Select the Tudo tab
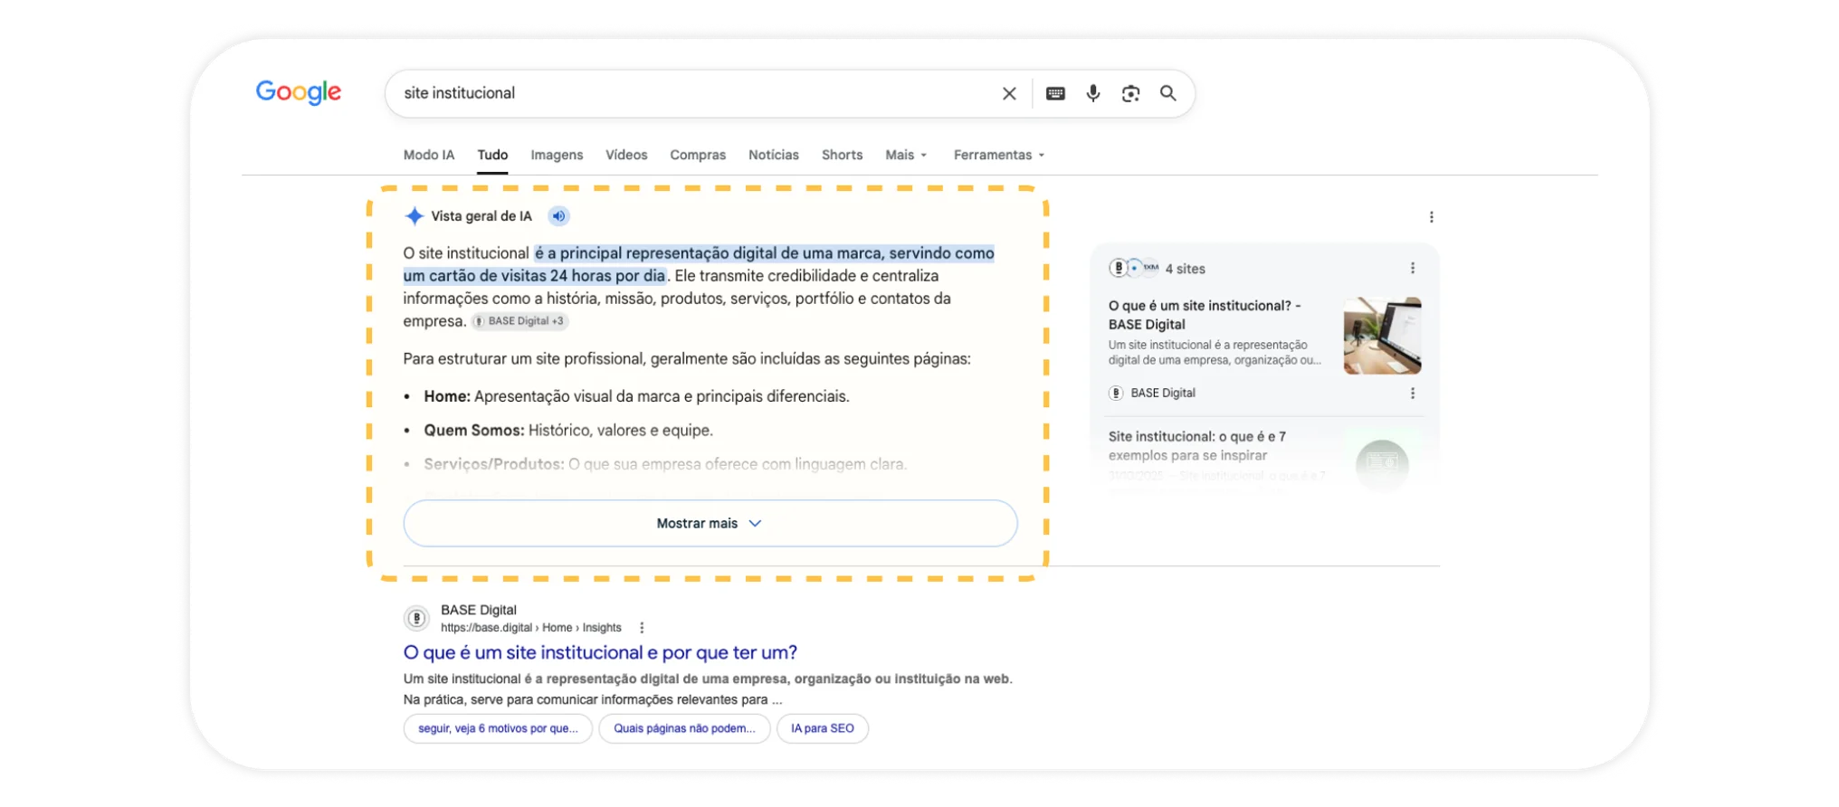The image size is (1839, 807). click(x=492, y=155)
